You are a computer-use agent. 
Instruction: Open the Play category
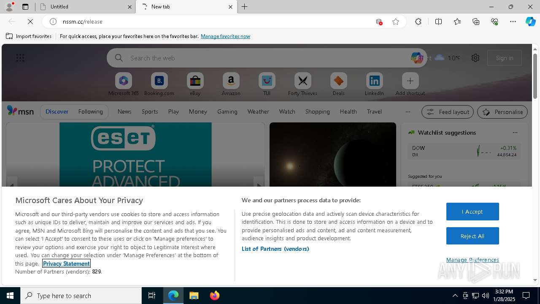[173, 111]
